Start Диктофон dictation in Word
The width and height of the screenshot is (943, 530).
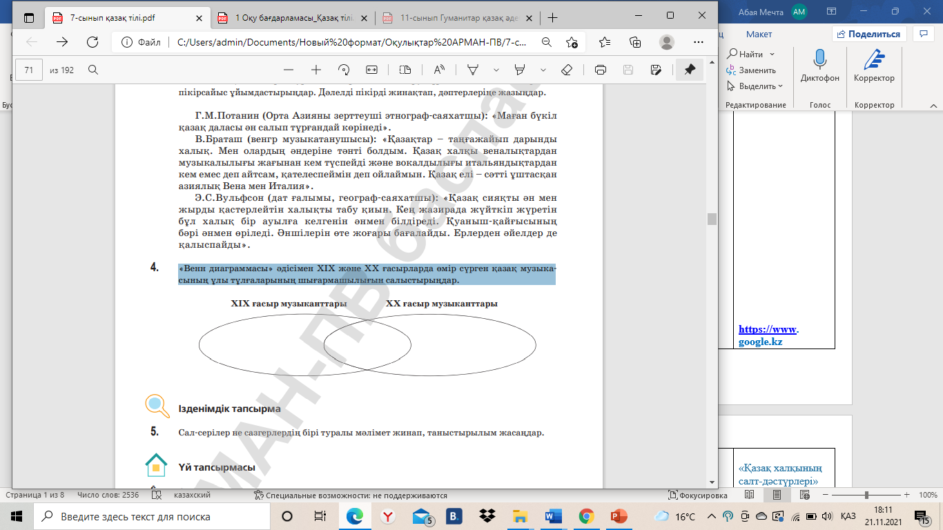click(820, 66)
